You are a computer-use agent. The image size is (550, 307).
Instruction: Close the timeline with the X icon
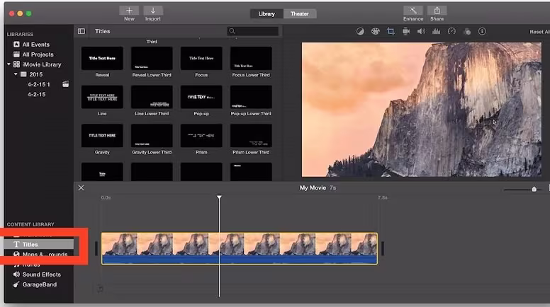81,187
